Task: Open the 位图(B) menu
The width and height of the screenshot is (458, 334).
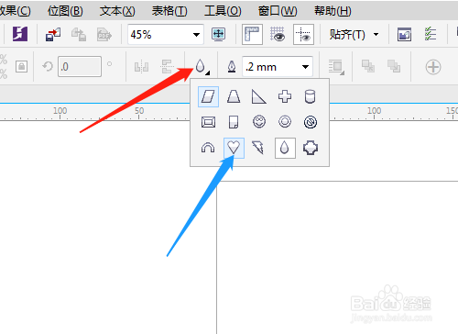Action: click(x=65, y=11)
